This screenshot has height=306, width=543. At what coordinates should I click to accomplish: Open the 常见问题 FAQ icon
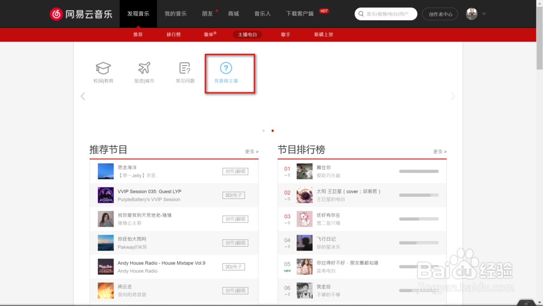185,68
